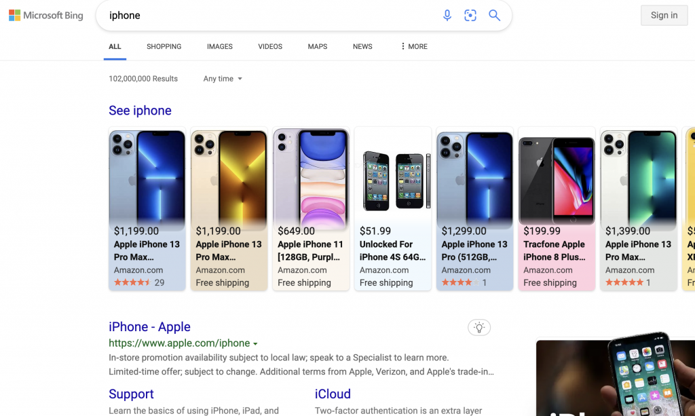This screenshot has height=416, width=695.
Task: Expand the Any time filter dropdown
Action: pyautogui.click(x=223, y=79)
